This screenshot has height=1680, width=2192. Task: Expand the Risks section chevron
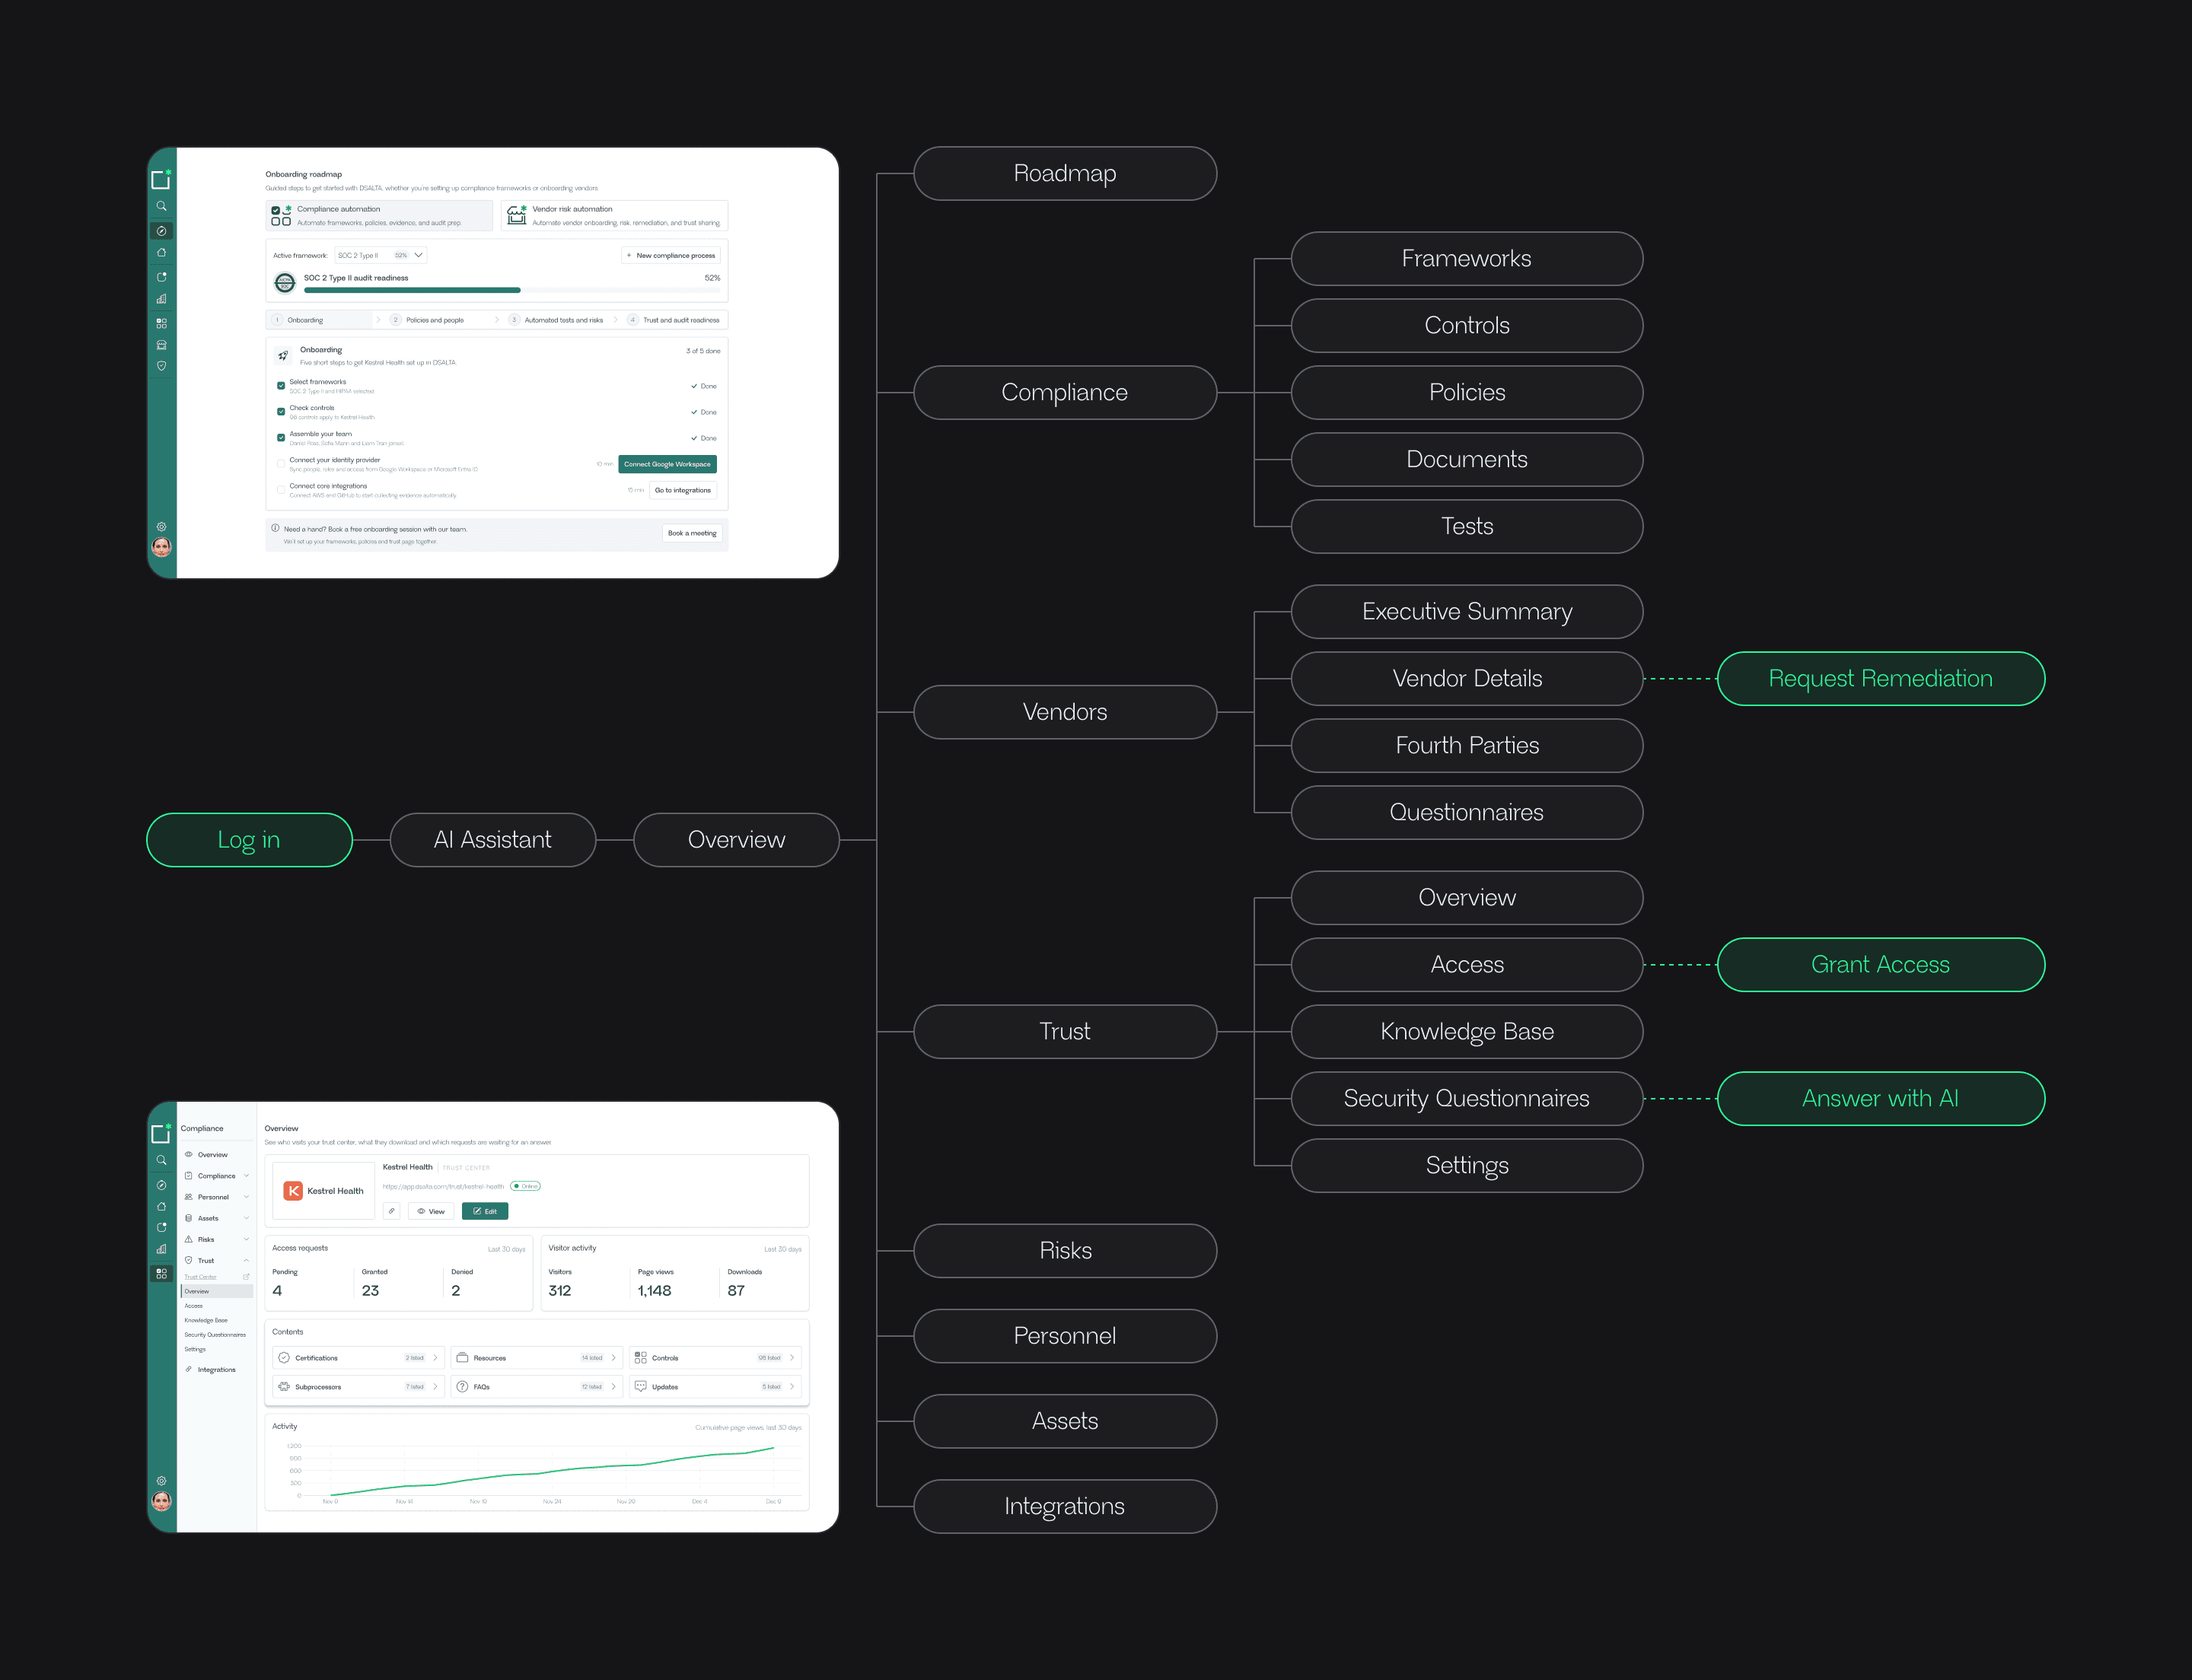point(246,1239)
